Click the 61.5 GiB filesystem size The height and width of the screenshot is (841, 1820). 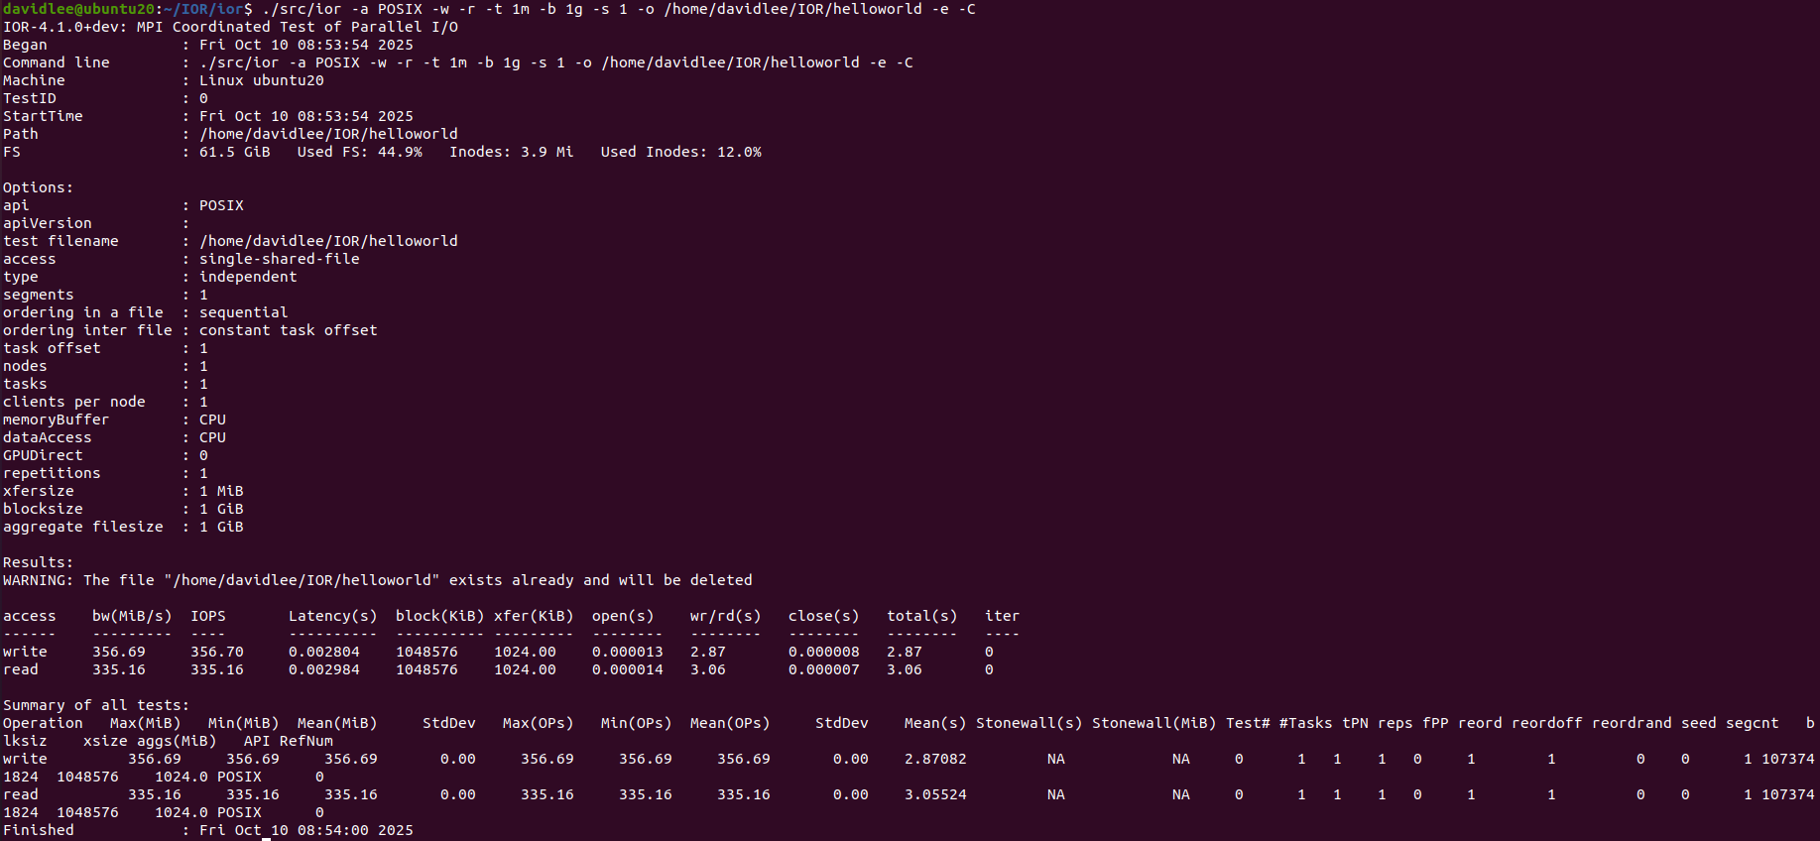coord(234,152)
